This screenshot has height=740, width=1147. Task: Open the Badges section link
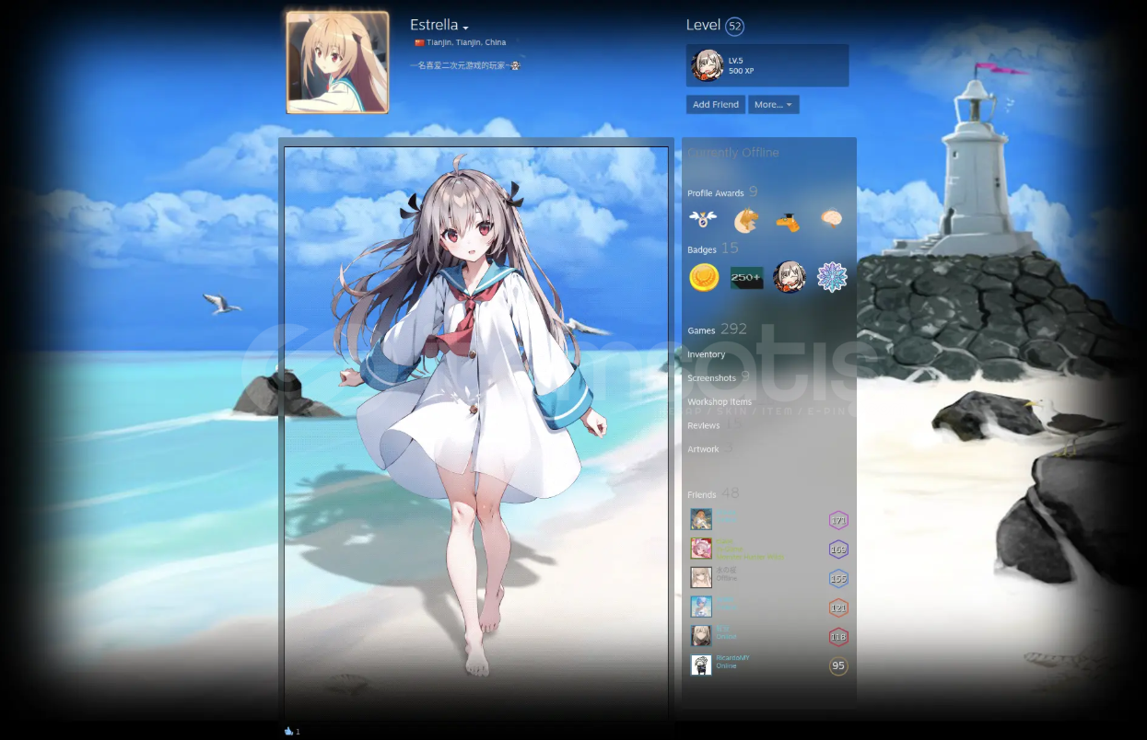(701, 249)
